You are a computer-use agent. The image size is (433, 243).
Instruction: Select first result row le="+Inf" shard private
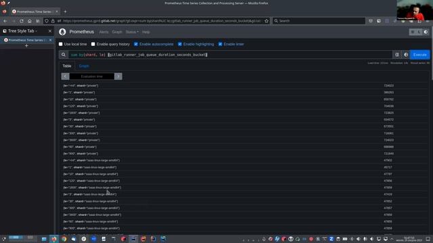point(244,86)
